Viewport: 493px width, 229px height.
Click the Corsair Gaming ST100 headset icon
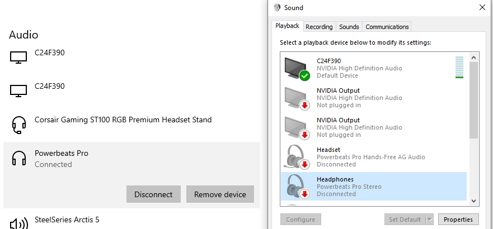click(18, 125)
